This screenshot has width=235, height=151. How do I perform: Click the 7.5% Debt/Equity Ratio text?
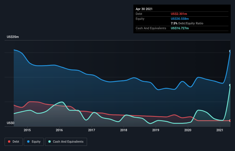(187, 24)
